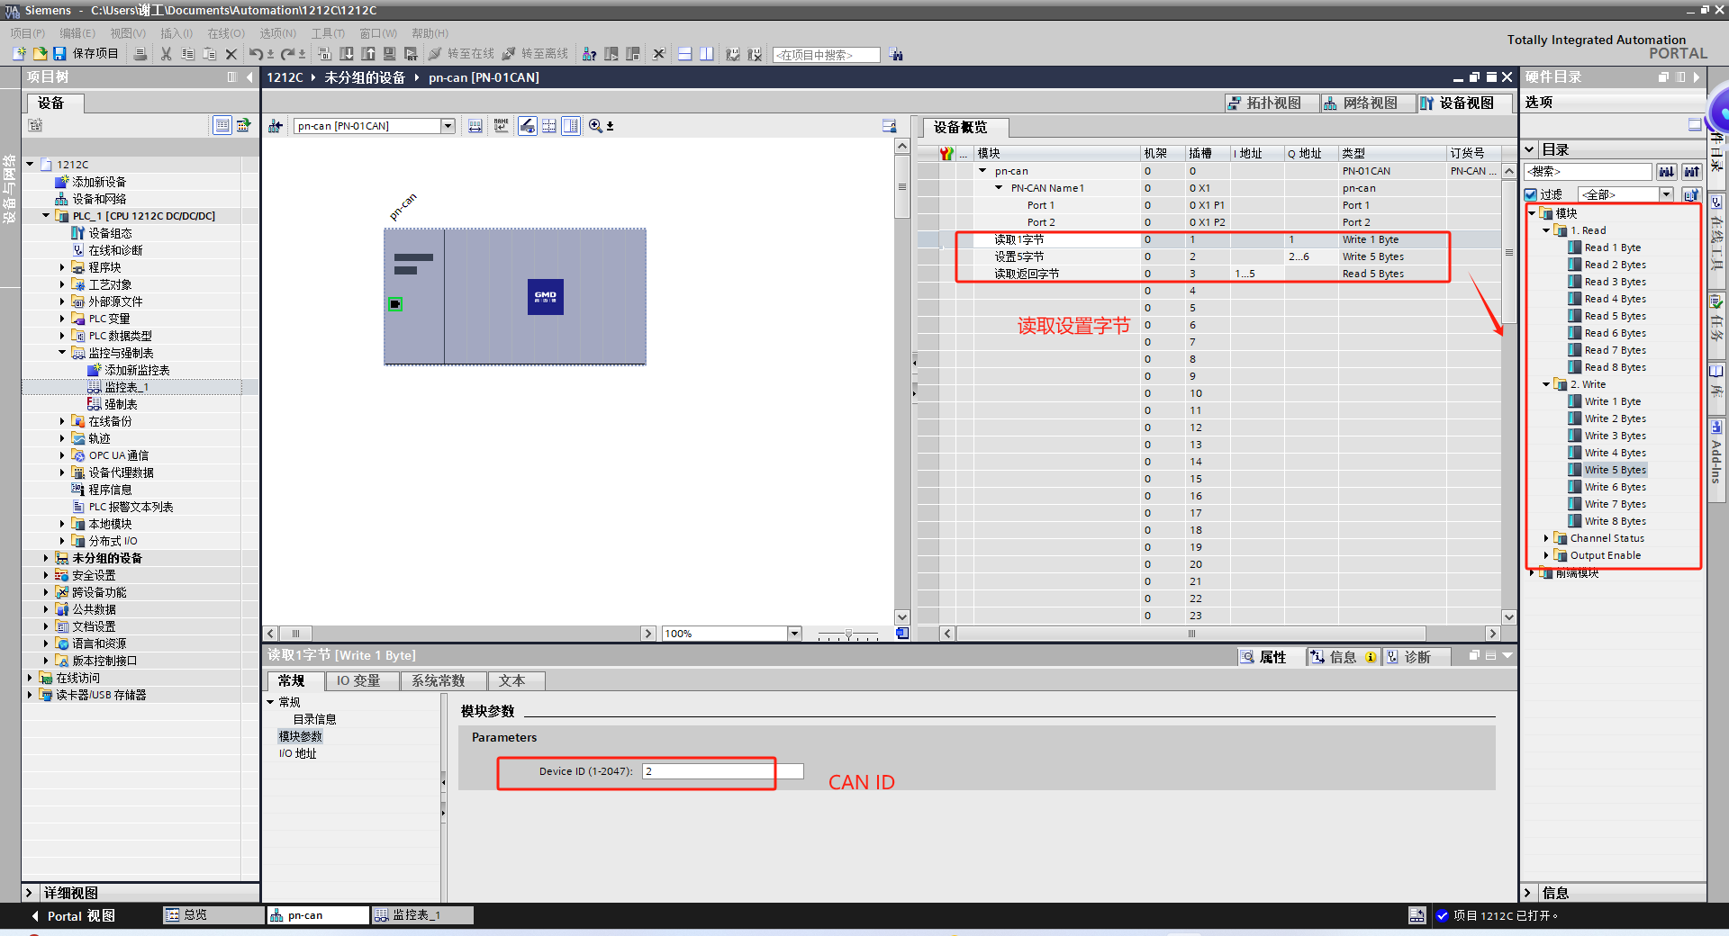Click the undo arrow in the toolbar

pyautogui.click(x=256, y=54)
